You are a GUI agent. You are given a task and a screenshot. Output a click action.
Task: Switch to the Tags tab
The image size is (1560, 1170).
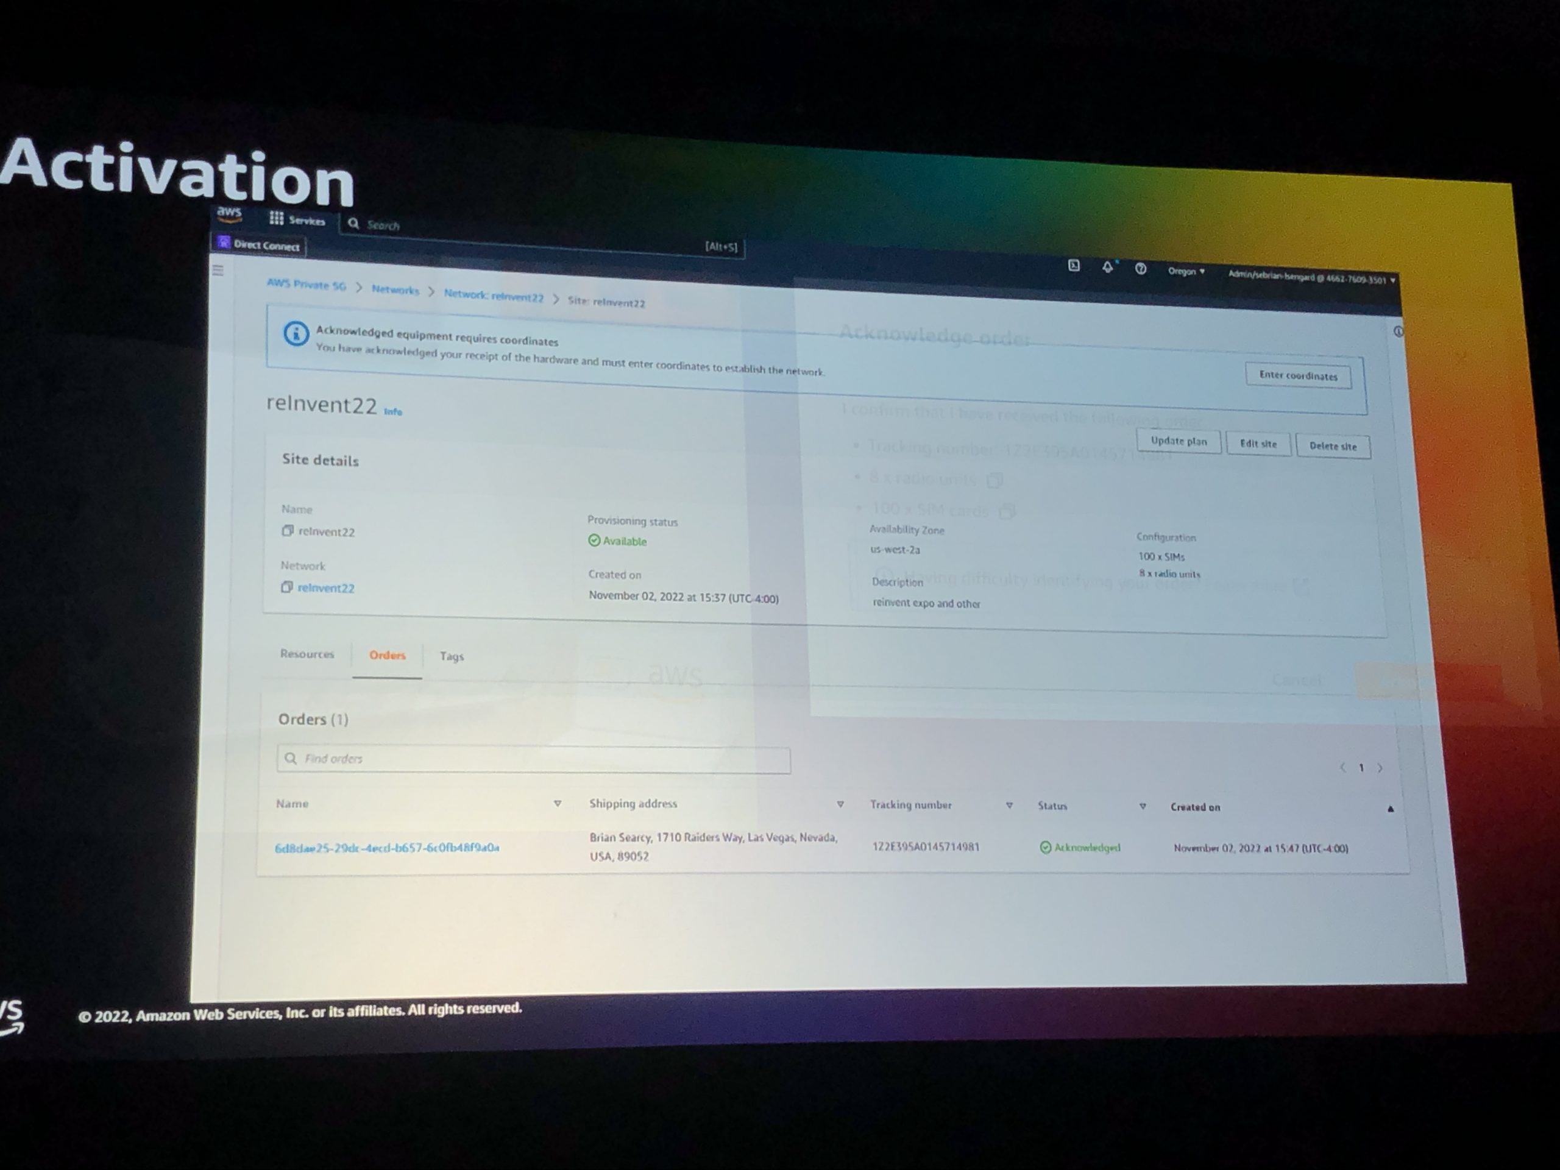click(452, 656)
